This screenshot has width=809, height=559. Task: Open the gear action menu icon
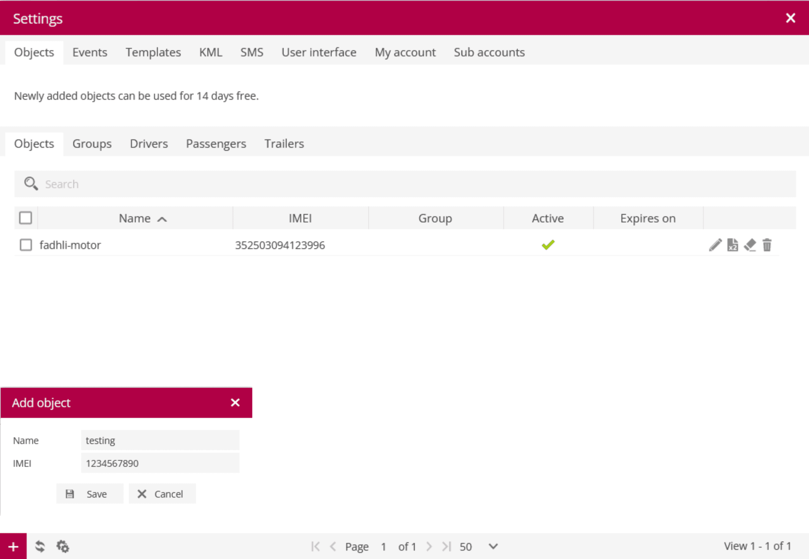pos(63,546)
